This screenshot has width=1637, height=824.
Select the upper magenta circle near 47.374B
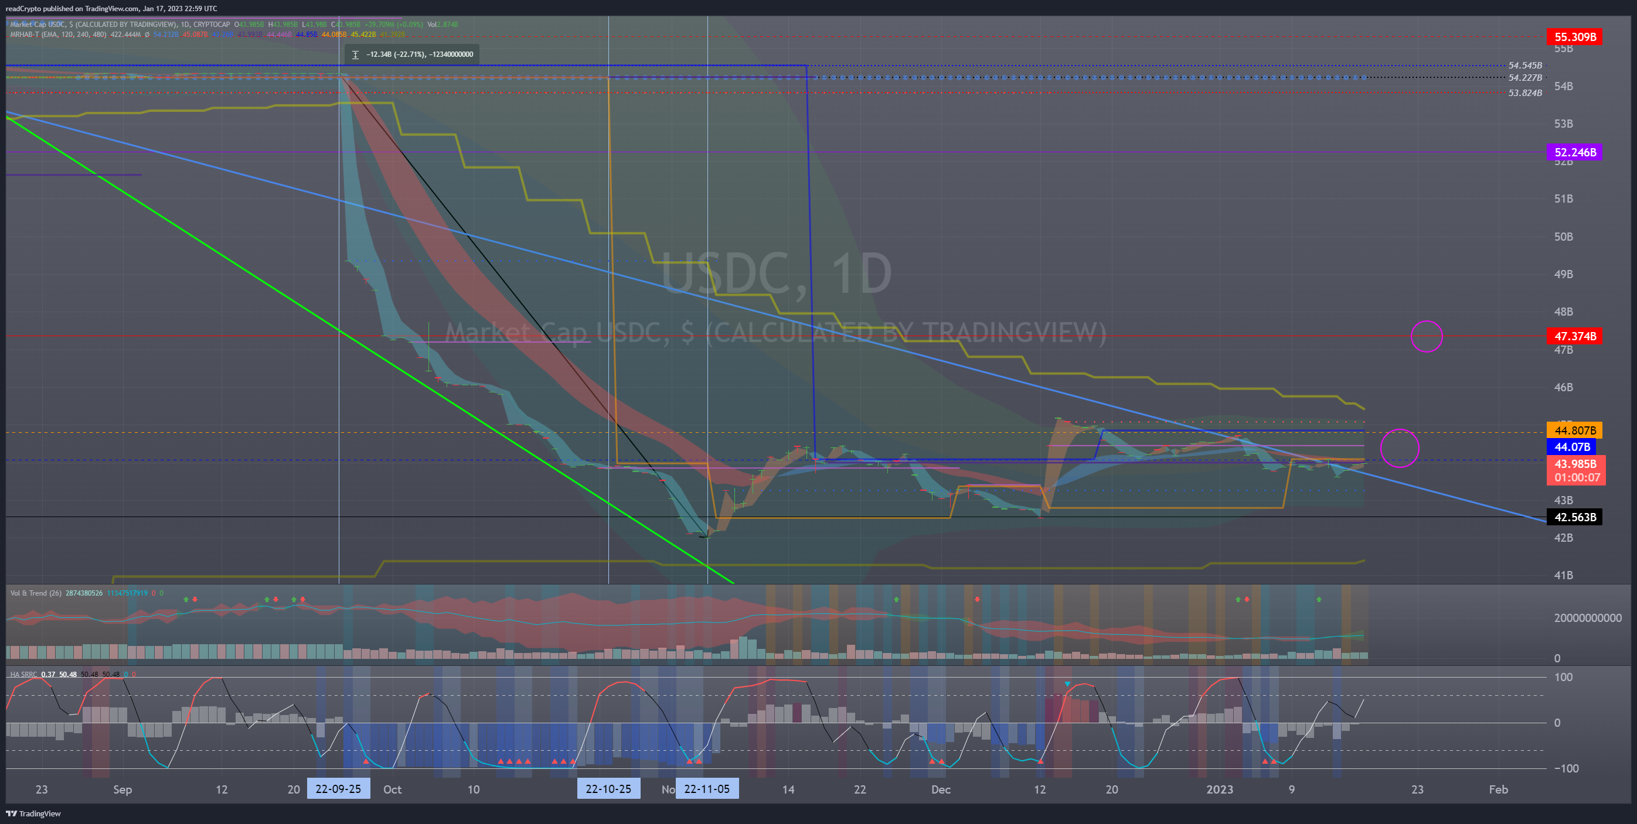pos(1426,337)
